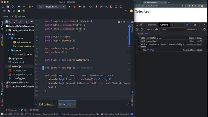The width and height of the screenshot is (208, 117).
Task: Open the 'top' JavaScript context dropdown
Action: click(149, 29)
